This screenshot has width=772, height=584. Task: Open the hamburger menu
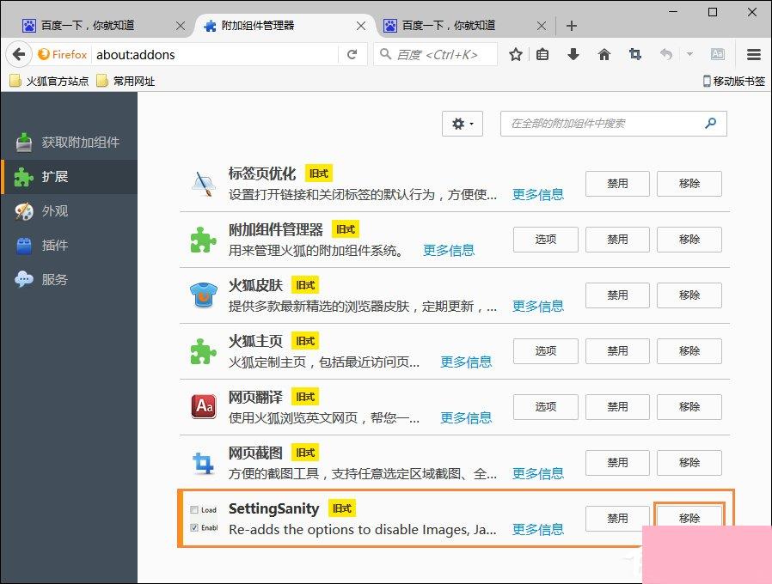click(754, 55)
